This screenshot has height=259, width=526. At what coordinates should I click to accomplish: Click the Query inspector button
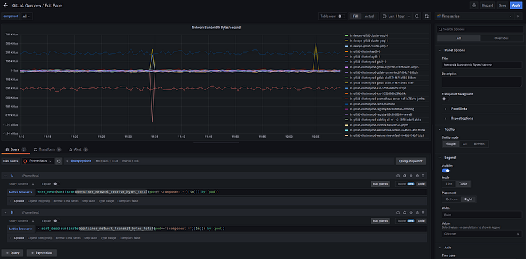pos(411,161)
